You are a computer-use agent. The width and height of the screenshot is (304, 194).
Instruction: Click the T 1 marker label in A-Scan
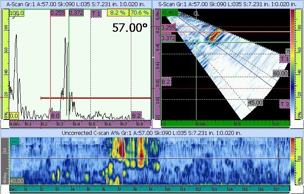(96, 13)
